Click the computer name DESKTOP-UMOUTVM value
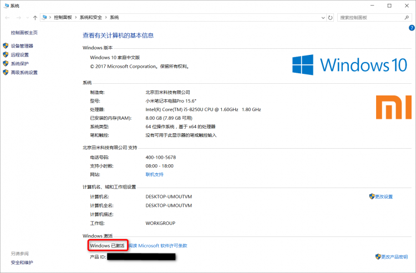This screenshot has height=273, width=416. 169,196
